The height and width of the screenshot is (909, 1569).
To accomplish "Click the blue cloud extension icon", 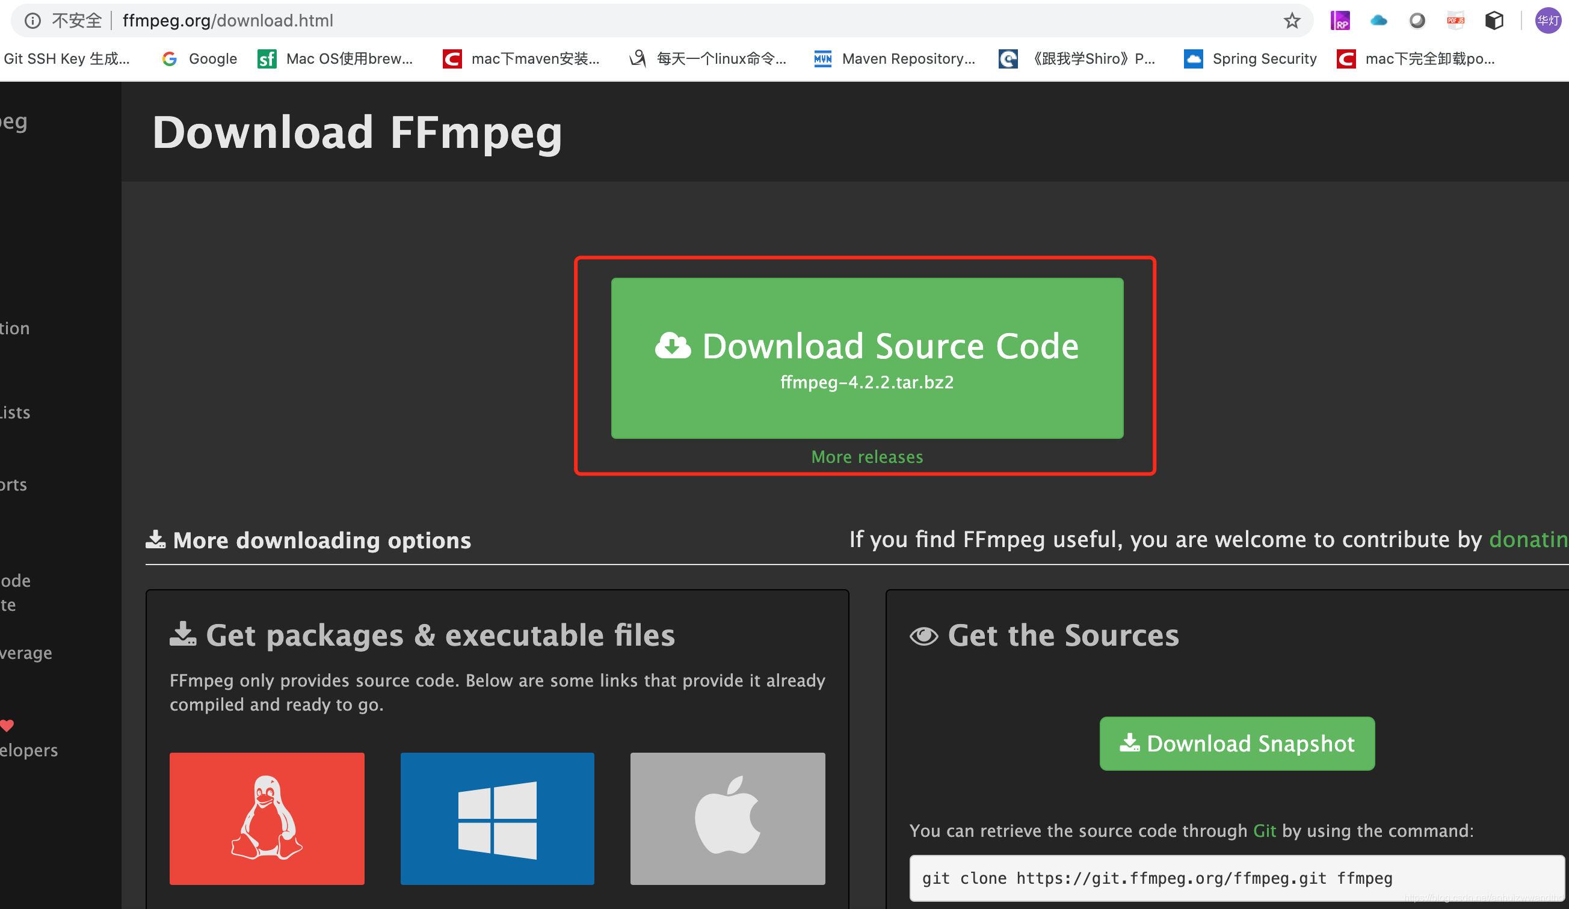I will [1378, 20].
